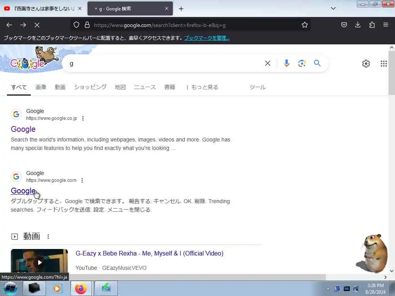Viewport: 395px width, 296px height.
Task: Open the Firefox application menu
Action: click(386, 25)
